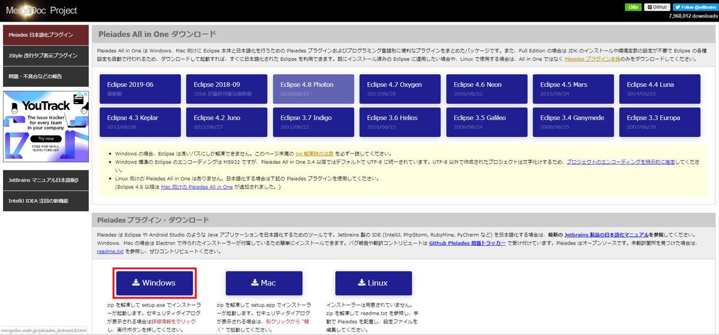Click Try now in YouTrack ad
The image size is (719, 335).
[46, 138]
